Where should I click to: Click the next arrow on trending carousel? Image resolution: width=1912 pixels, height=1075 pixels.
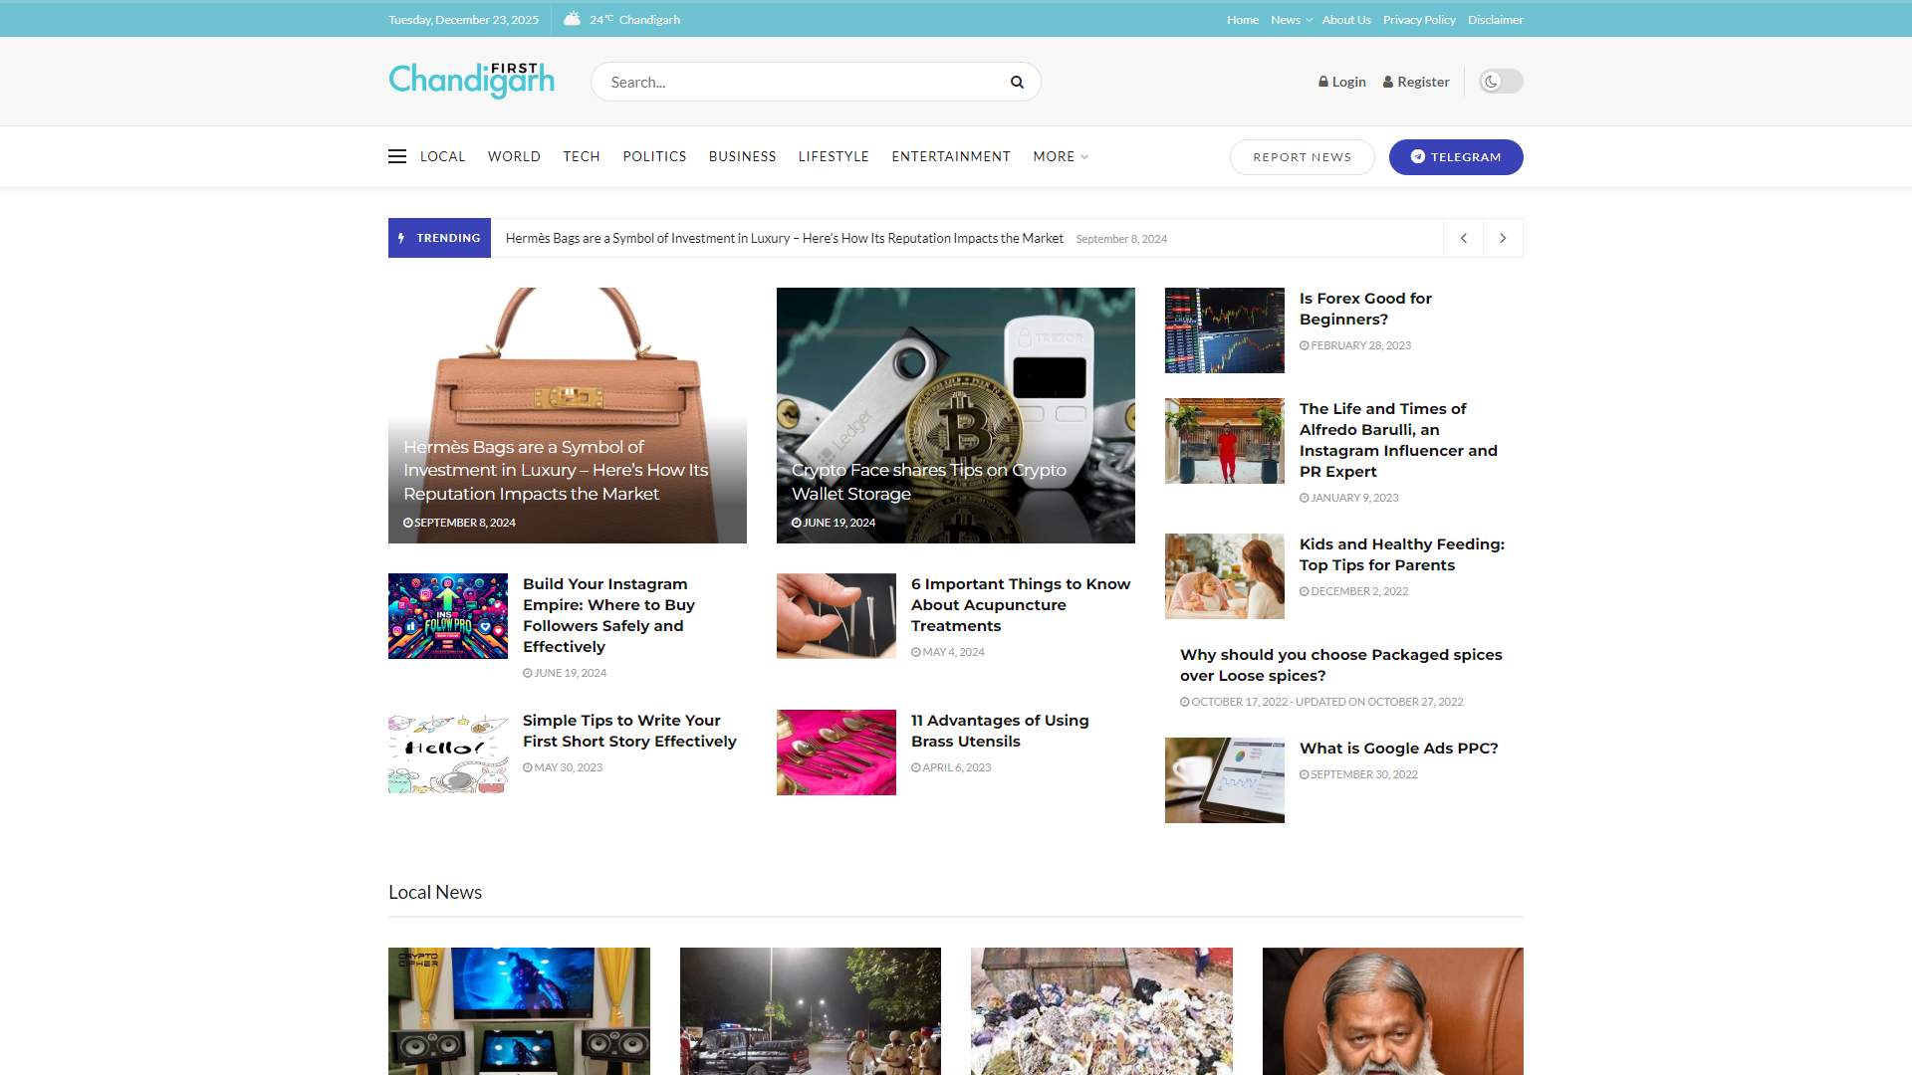pos(1503,238)
